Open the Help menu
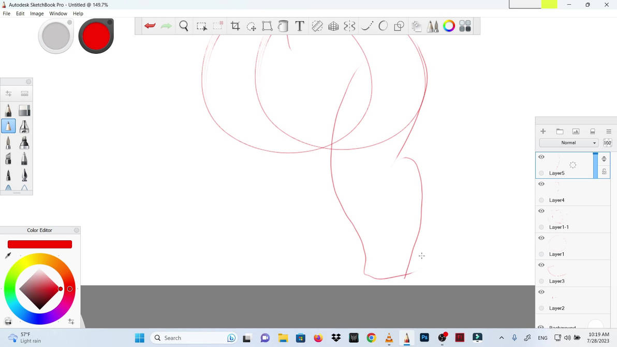Screen dimensions: 617x347 coord(78,13)
